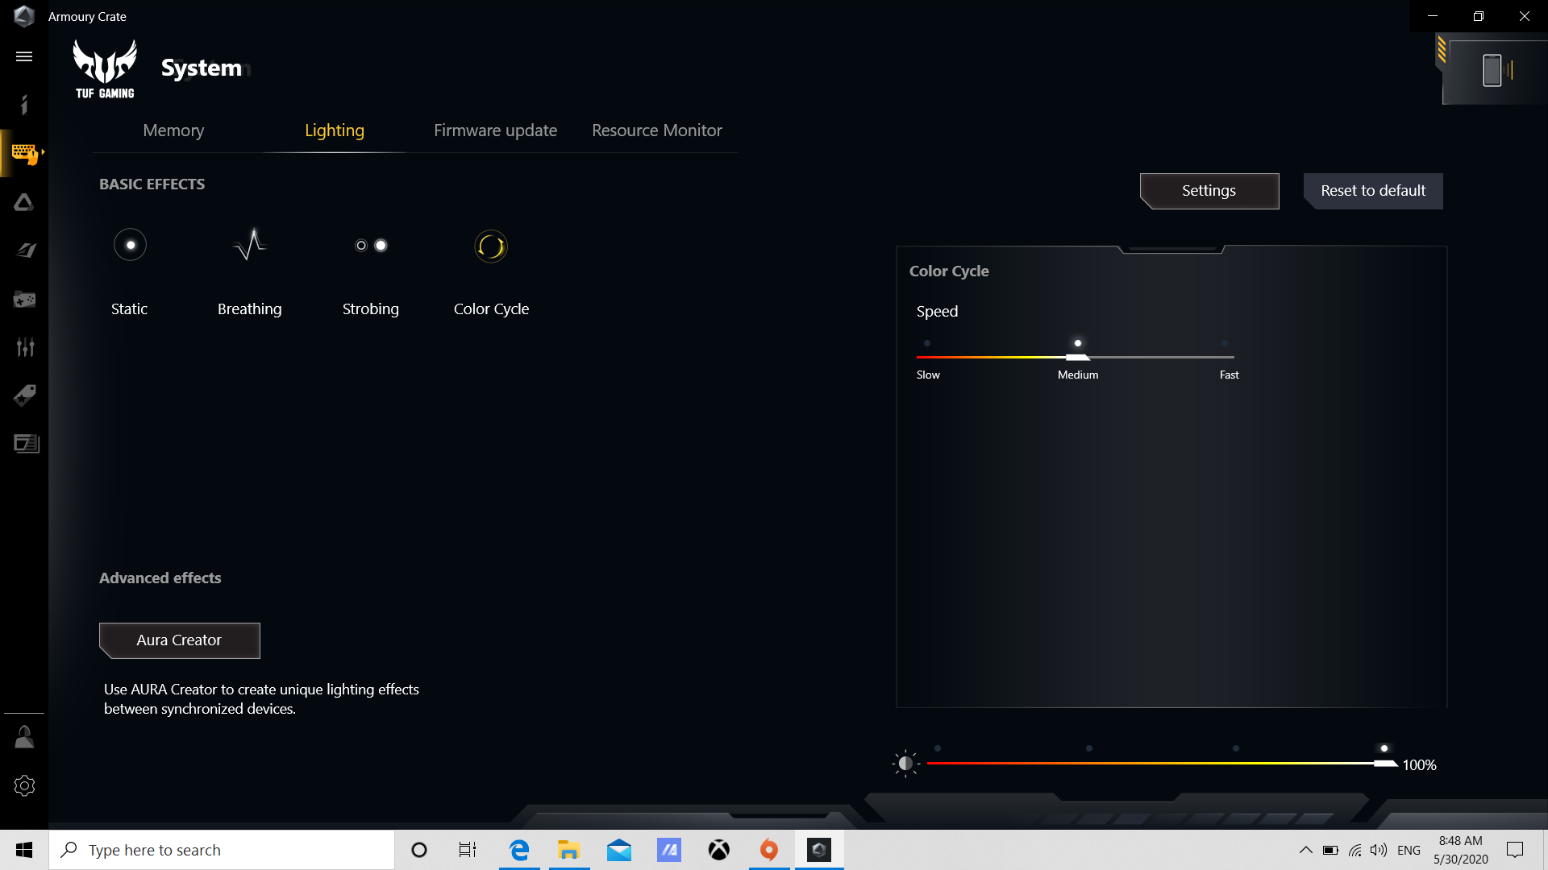1548x870 pixels.
Task: Switch to the Lighting tab
Action: tap(335, 130)
